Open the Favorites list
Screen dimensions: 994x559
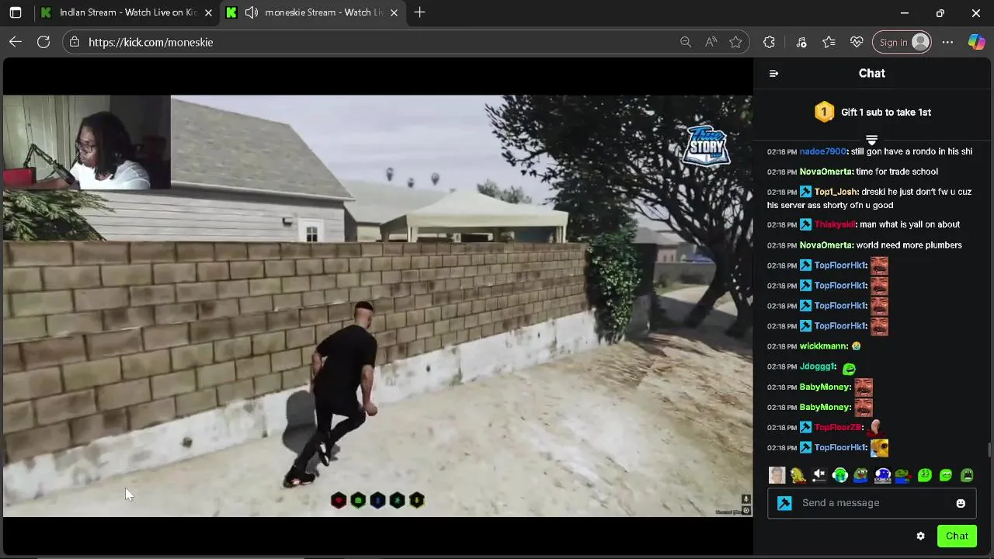coord(829,42)
